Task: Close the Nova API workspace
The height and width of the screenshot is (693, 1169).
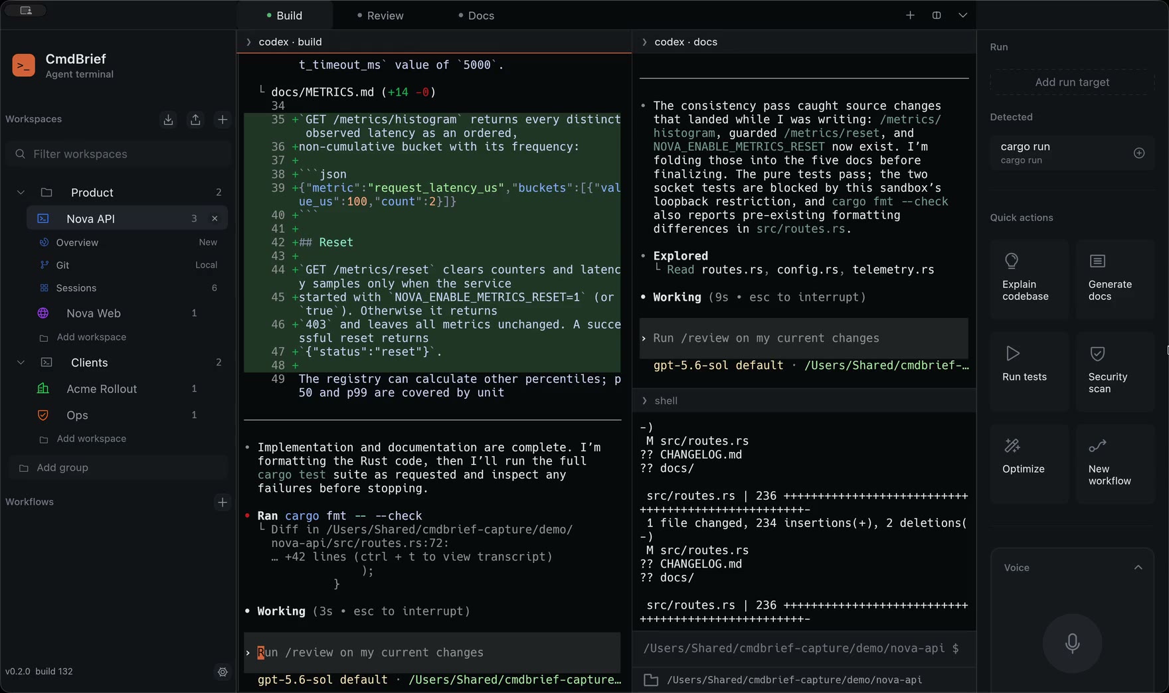Action: click(x=215, y=218)
